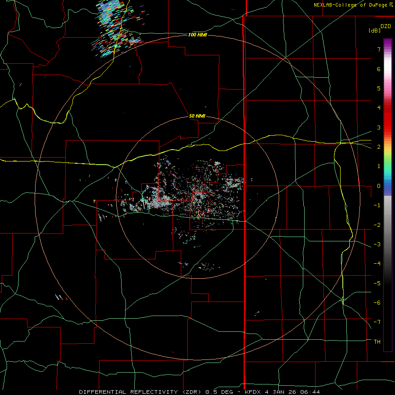Click the legend value -2
The image size is (395, 395).
pyautogui.click(x=377, y=225)
